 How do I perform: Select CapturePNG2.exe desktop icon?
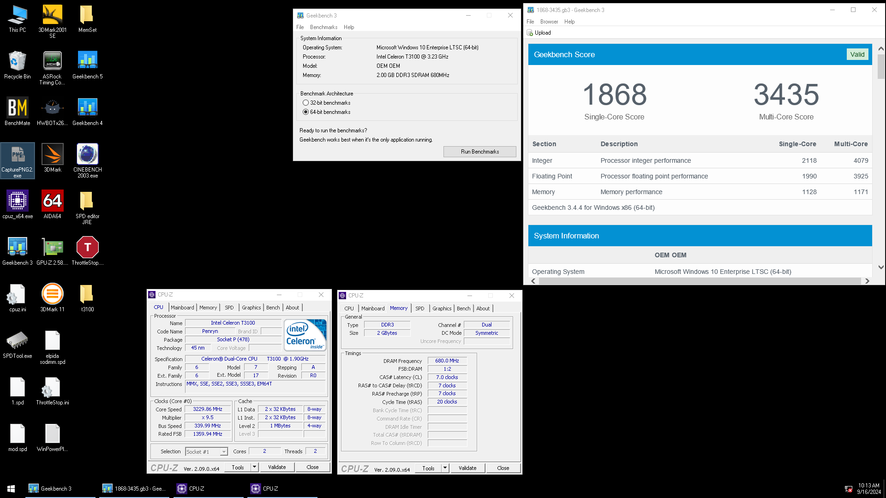tap(18, 160)
